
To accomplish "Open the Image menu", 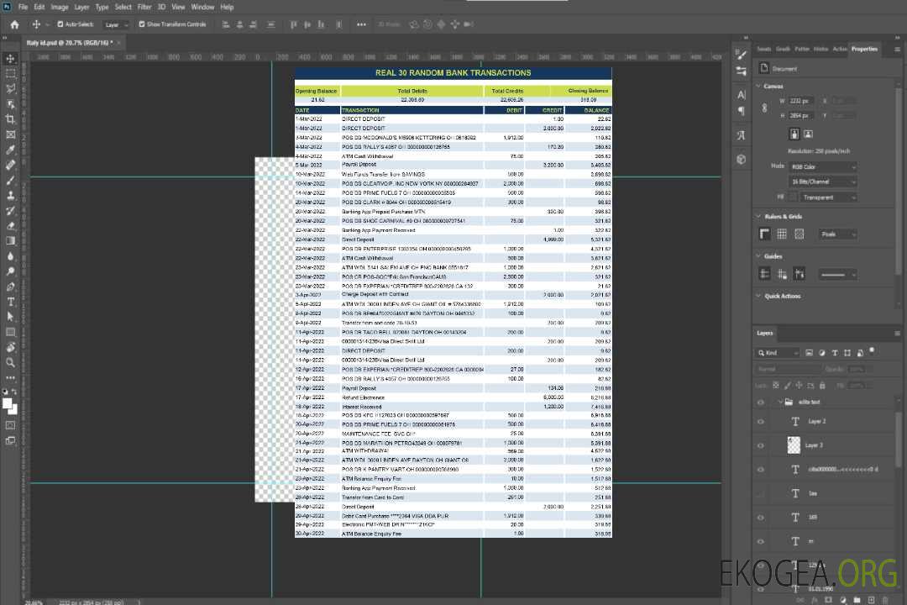I will (x=60, y=7).
